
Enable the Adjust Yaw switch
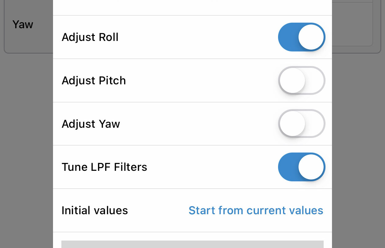[x=302, y=124]
